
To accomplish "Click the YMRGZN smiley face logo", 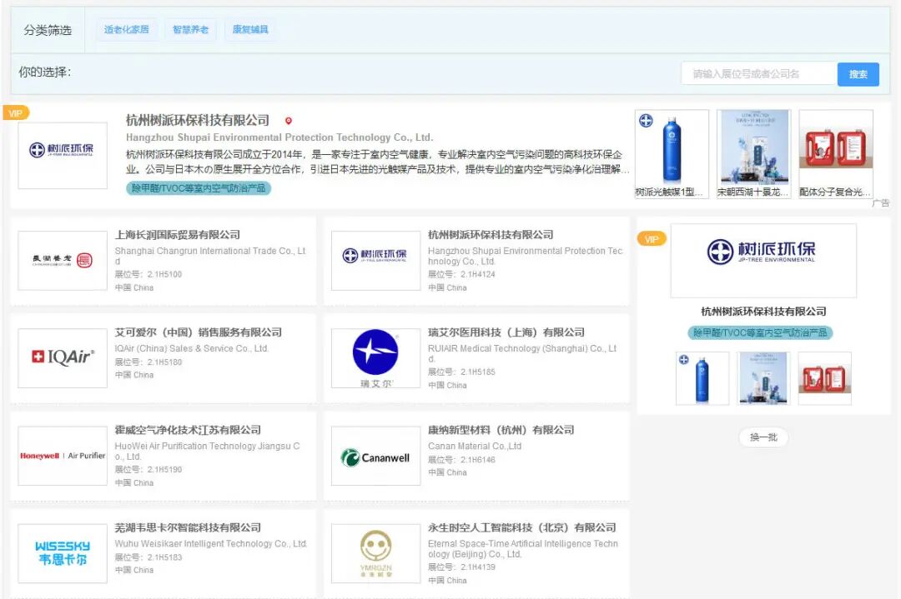I will coord(375,553).
